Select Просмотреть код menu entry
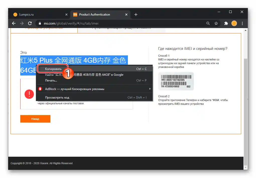 94,97
